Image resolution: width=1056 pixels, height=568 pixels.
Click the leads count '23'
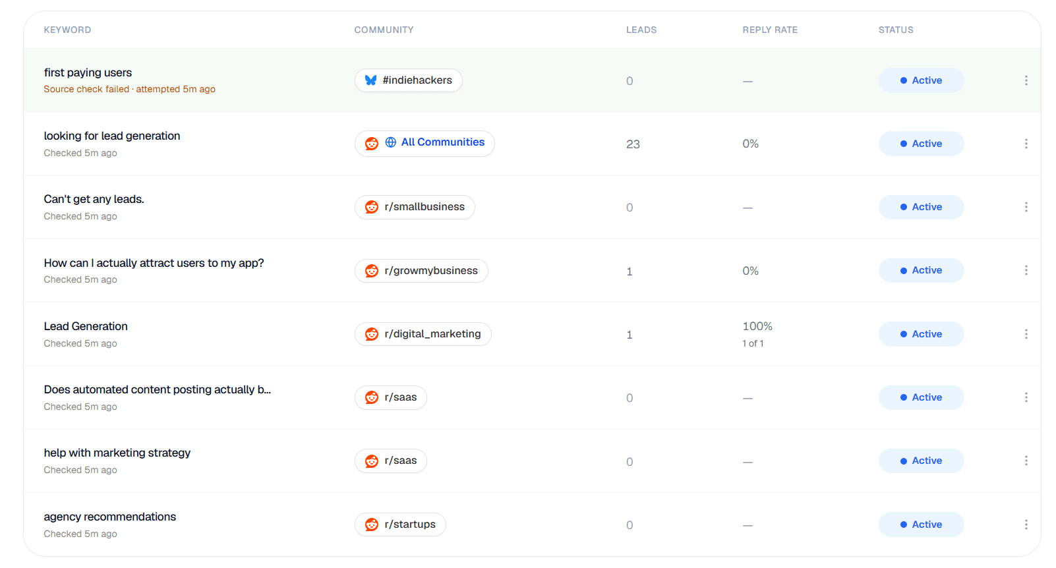(x=633, y=144)
